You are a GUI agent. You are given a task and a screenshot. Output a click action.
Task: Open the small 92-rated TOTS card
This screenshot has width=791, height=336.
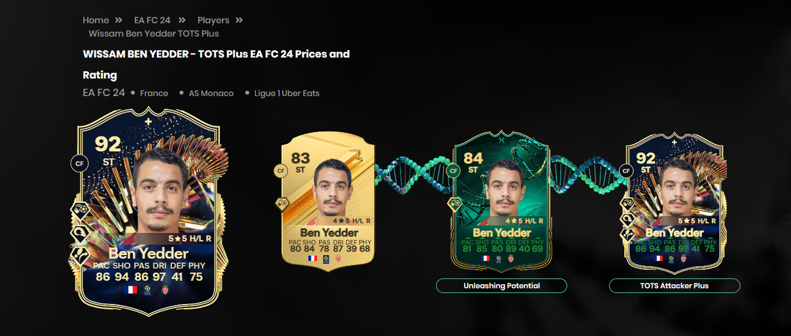[674, 201]
